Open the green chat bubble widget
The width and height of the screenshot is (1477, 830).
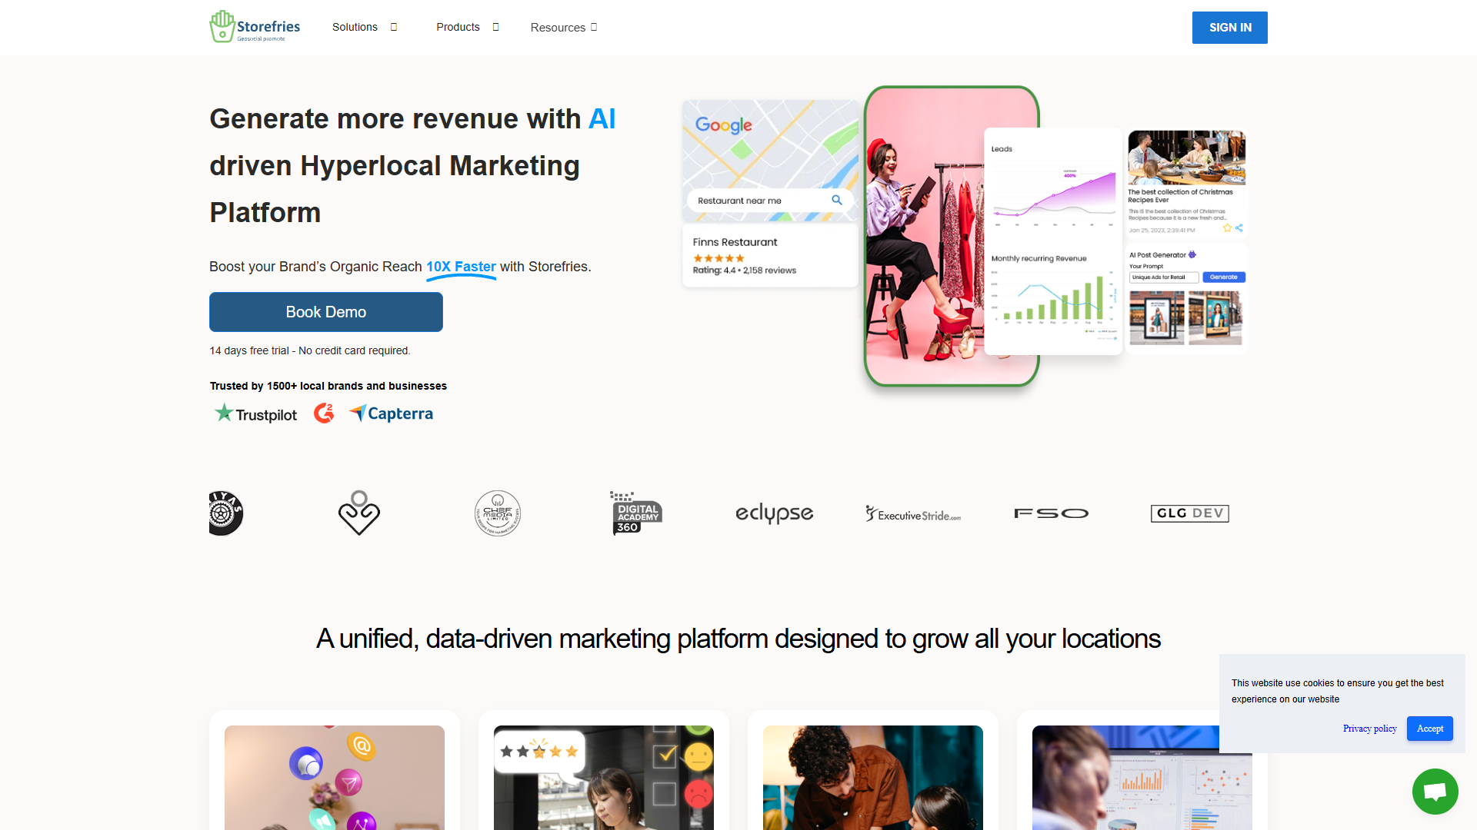(1435, 791)
